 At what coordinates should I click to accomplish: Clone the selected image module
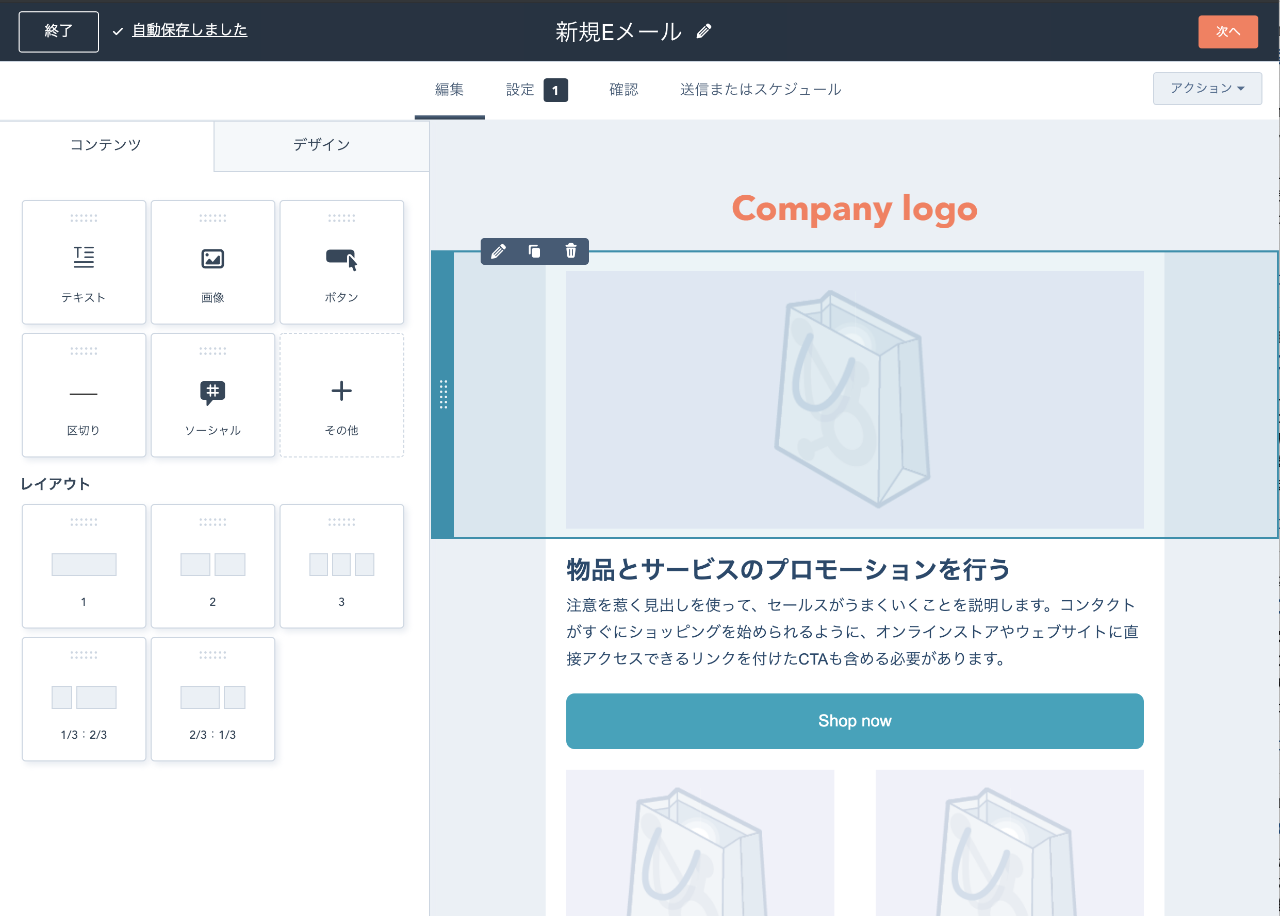click(534, 251)
